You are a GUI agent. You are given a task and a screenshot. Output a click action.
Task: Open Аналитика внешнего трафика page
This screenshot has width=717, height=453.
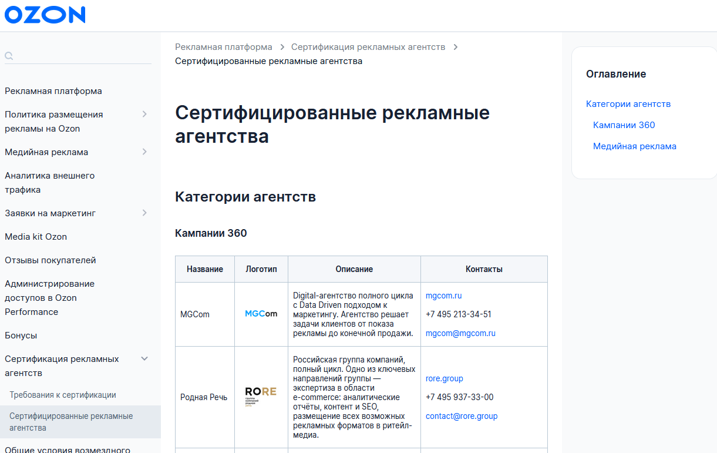point(50,183)
